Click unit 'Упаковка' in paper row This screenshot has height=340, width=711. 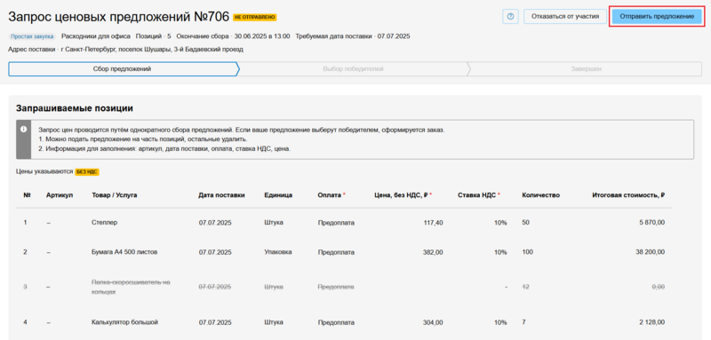278,252
